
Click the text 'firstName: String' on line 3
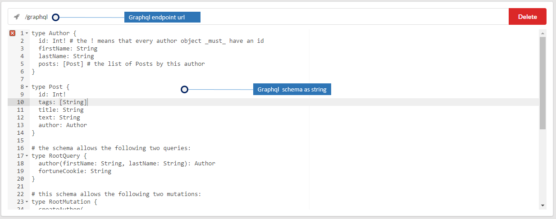[x=68, y=48]
